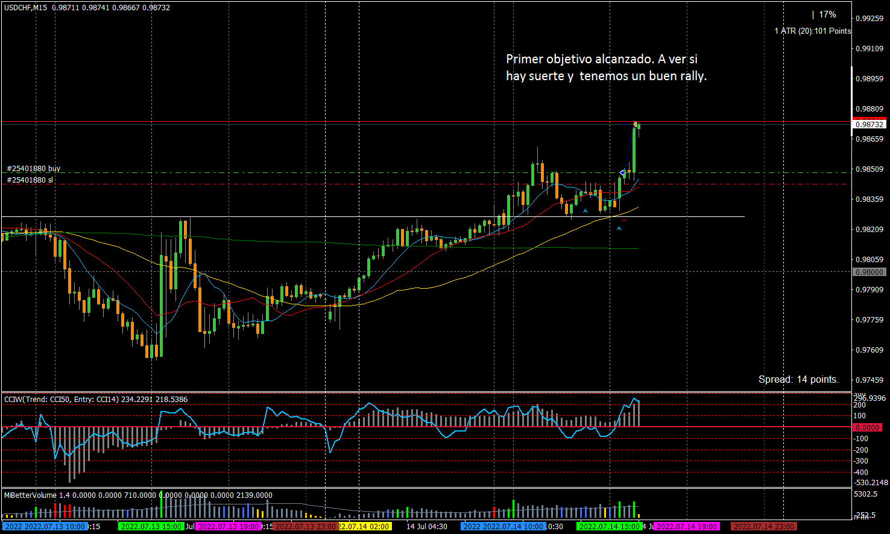Screen dimensions: 890x534
Task: Select the blue 2022.07.13 10:00 time marker
Action: (45, 526)
